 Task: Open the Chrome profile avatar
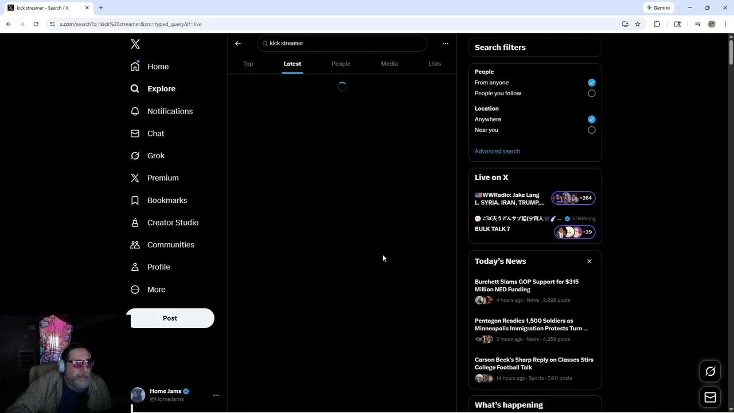[x=712, y=24]
